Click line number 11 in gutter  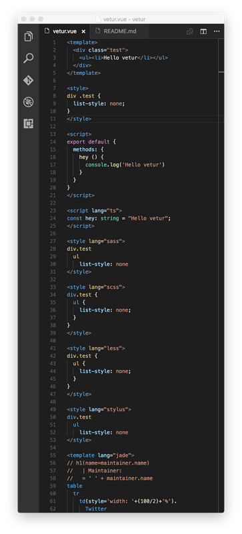(53, 119)
